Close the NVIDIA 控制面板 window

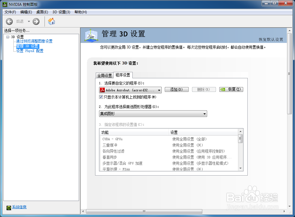coord(286,3)
